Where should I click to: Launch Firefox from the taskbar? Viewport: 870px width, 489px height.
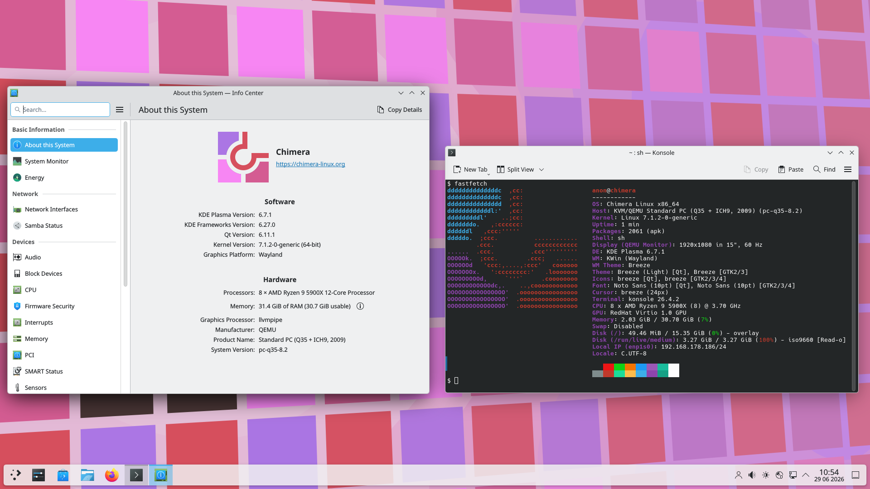tap(112, 475)
